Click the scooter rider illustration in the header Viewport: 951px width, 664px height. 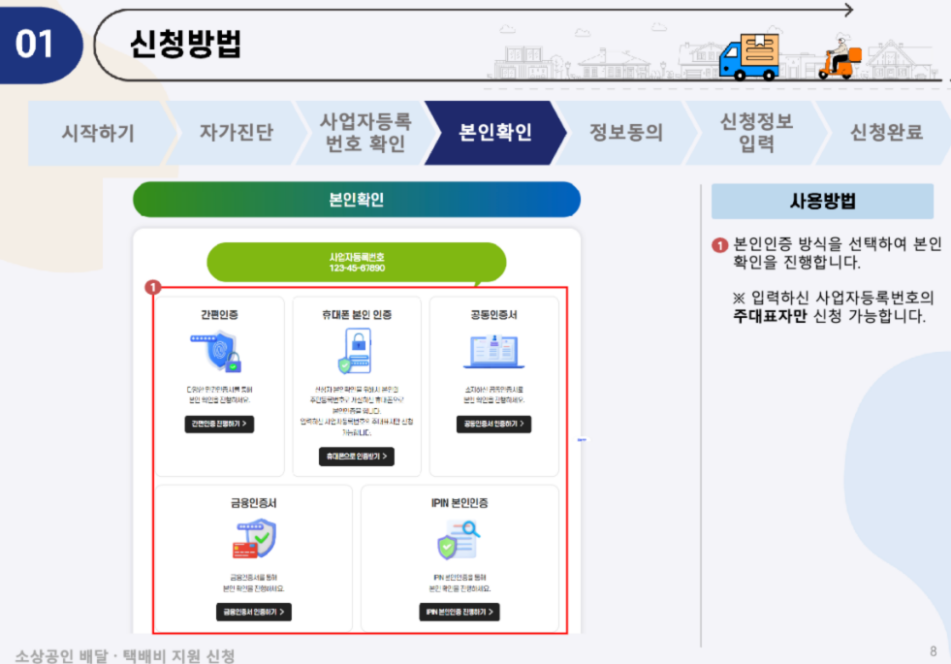pyautogui.click(x=840, y=58)
